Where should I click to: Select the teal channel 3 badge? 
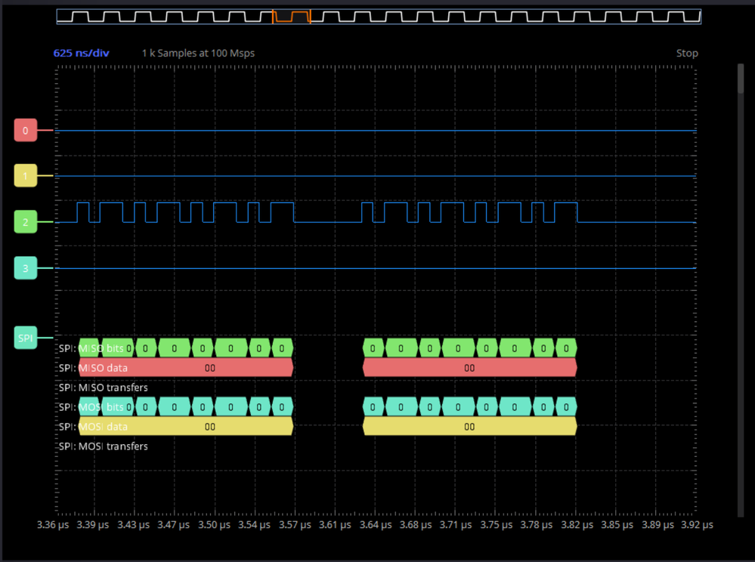point(25,268)
